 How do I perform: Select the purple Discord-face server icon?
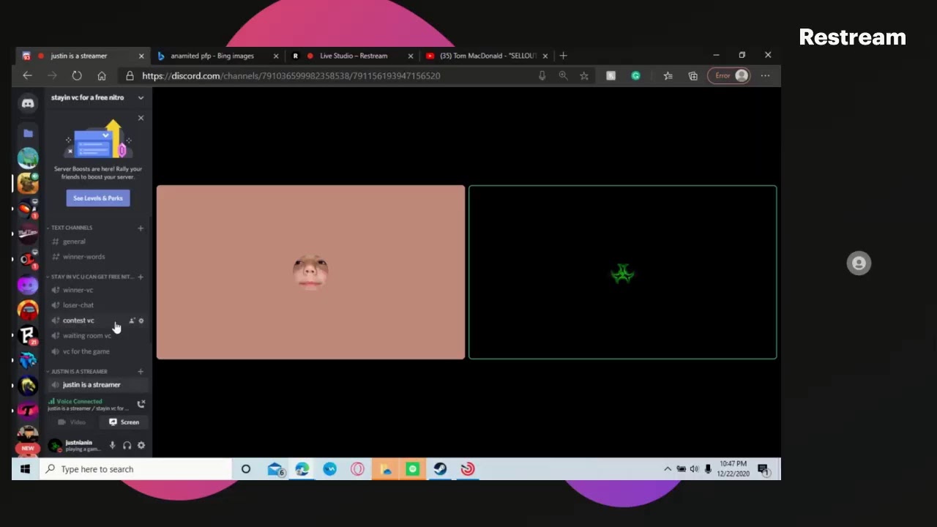pyautogui.click(x=28, y=285)
